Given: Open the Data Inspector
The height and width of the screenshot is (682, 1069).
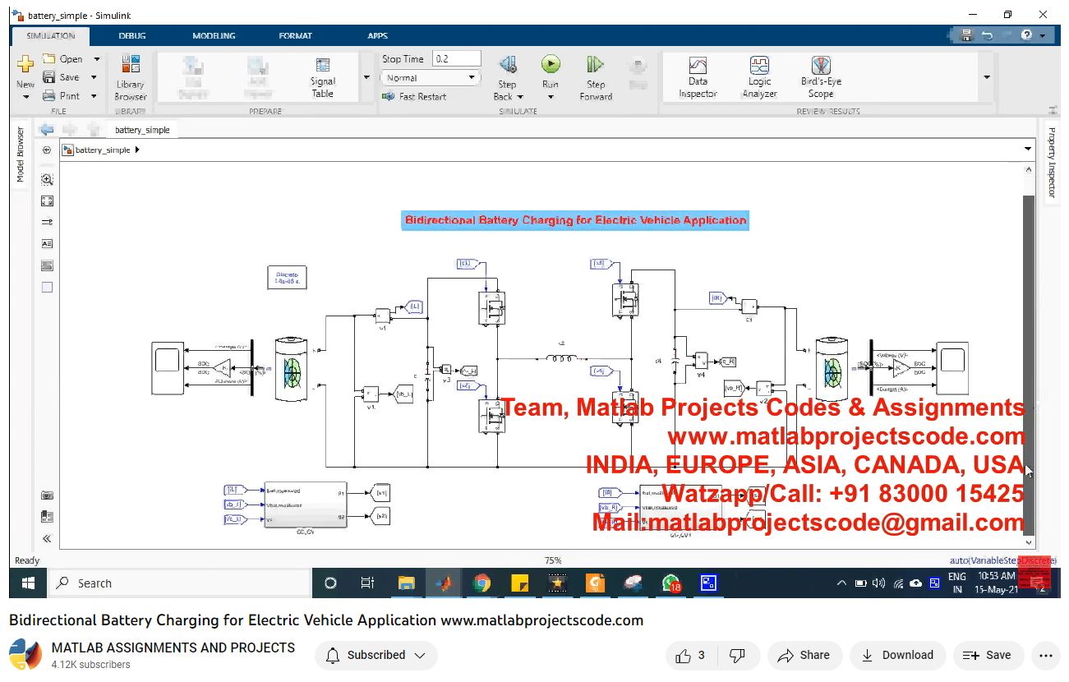Looking at the screenshot, I should tap(698, 77).
